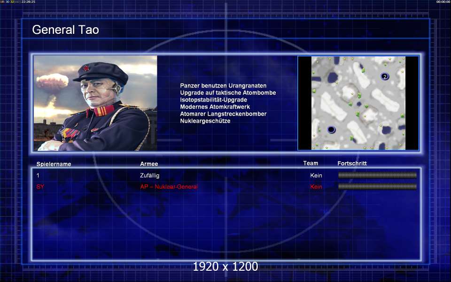
Task: Click the unnumbered dark start marker on minimap
Action: coord(331,130)
